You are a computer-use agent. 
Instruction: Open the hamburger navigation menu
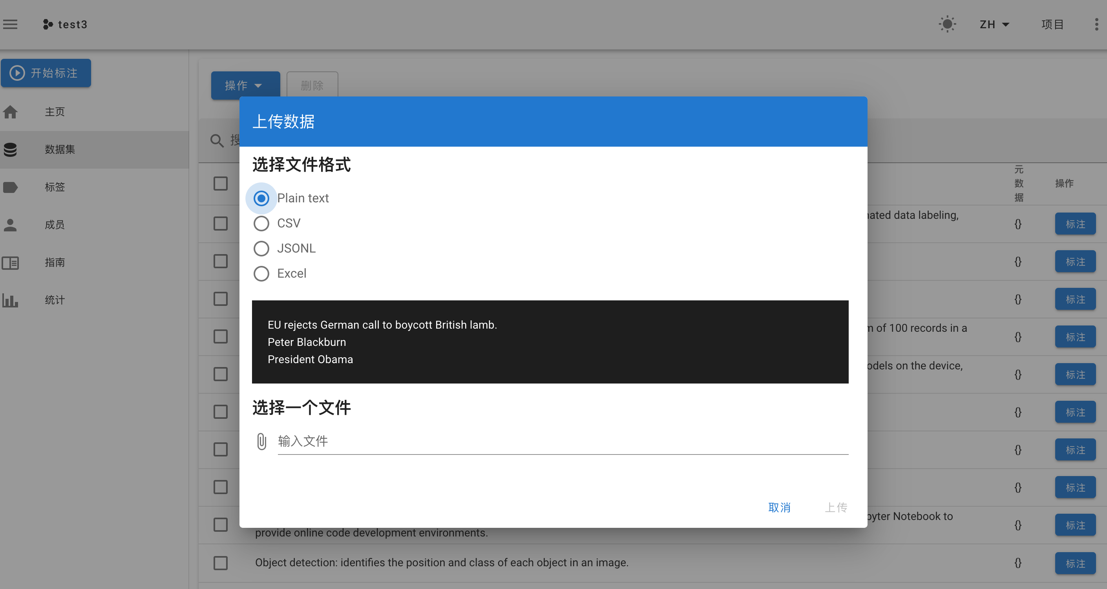(x=10, y=24)
